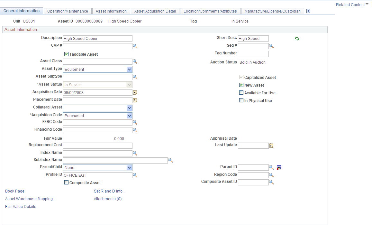Open the CAP # lookup magnifier
This screenshot has height=225, width=372.
pyautogui.click(x=135, y=46)
